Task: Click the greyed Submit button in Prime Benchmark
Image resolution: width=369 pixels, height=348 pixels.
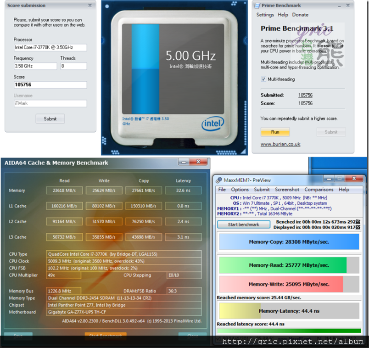Action: 331,132
